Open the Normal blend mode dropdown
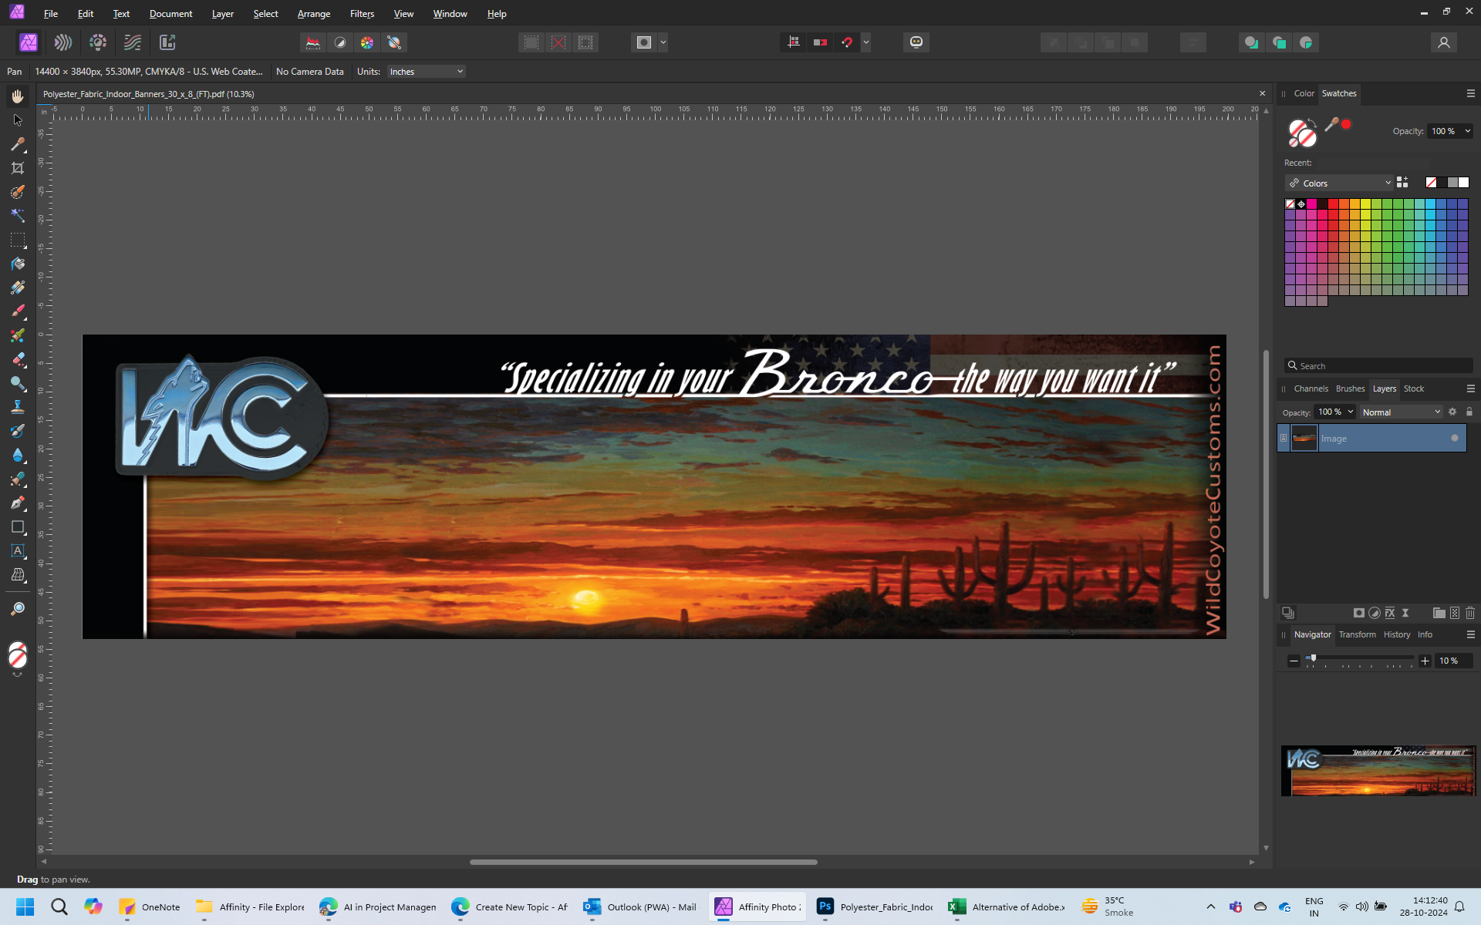The width and height of the screenshot is (1481, 925). tap(1401, 412)
